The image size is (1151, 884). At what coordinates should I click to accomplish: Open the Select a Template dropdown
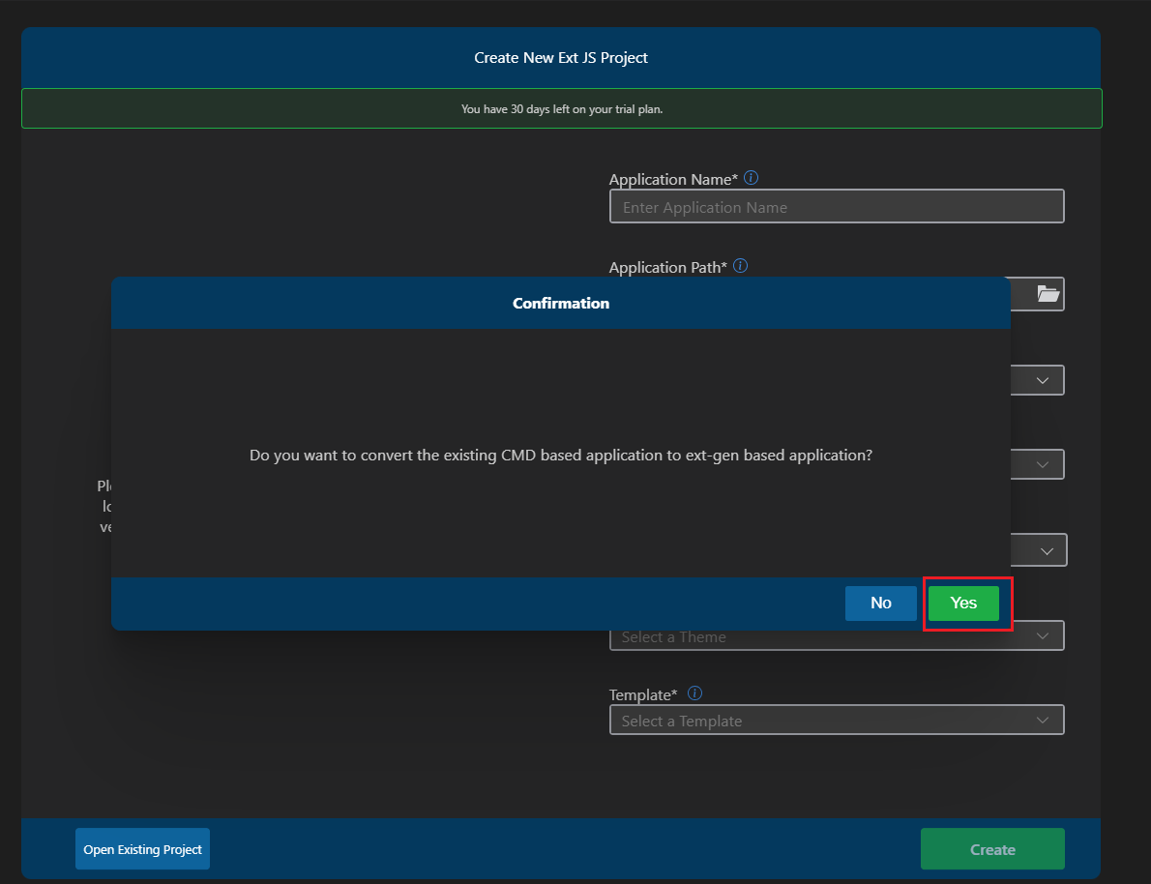click(x=836, y=721)
